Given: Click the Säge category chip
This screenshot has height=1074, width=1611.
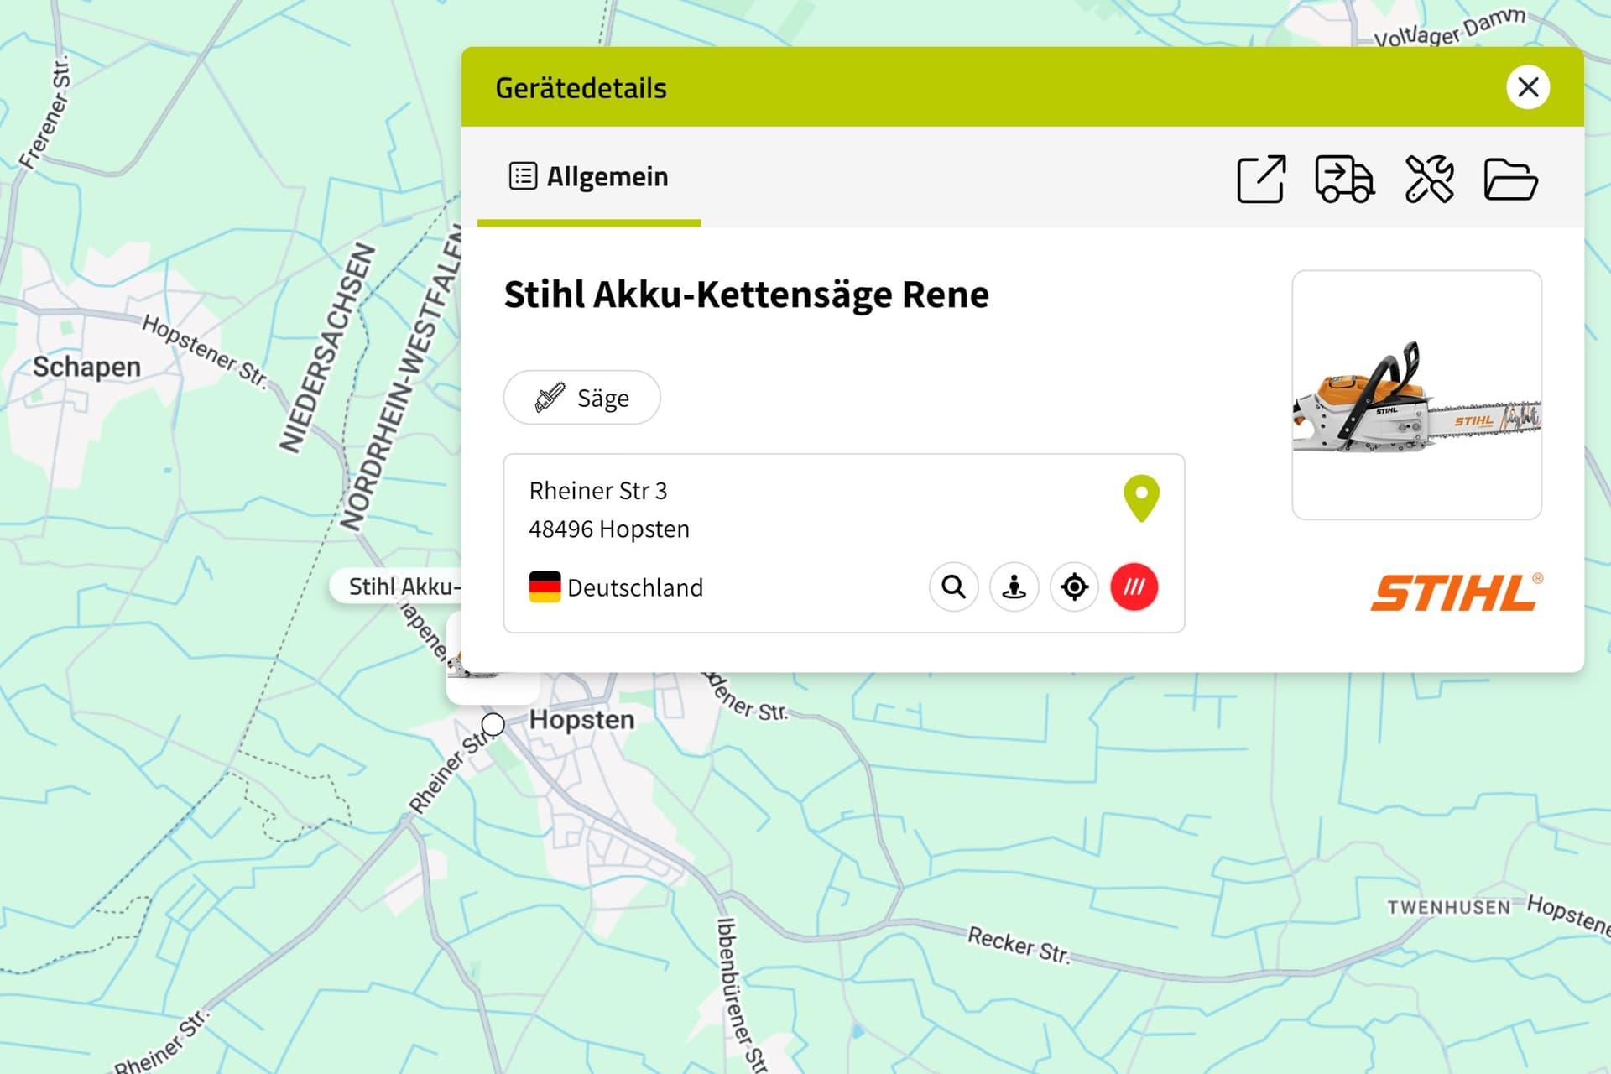Looking at the screenshot, I should pos(581,398).
